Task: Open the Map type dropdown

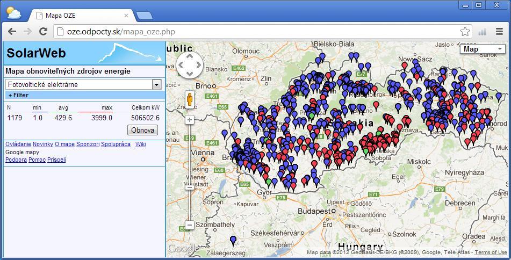Action: click(483, 49)
